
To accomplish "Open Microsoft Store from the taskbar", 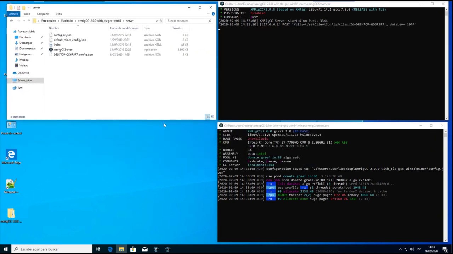I will (x=133, y=249).
